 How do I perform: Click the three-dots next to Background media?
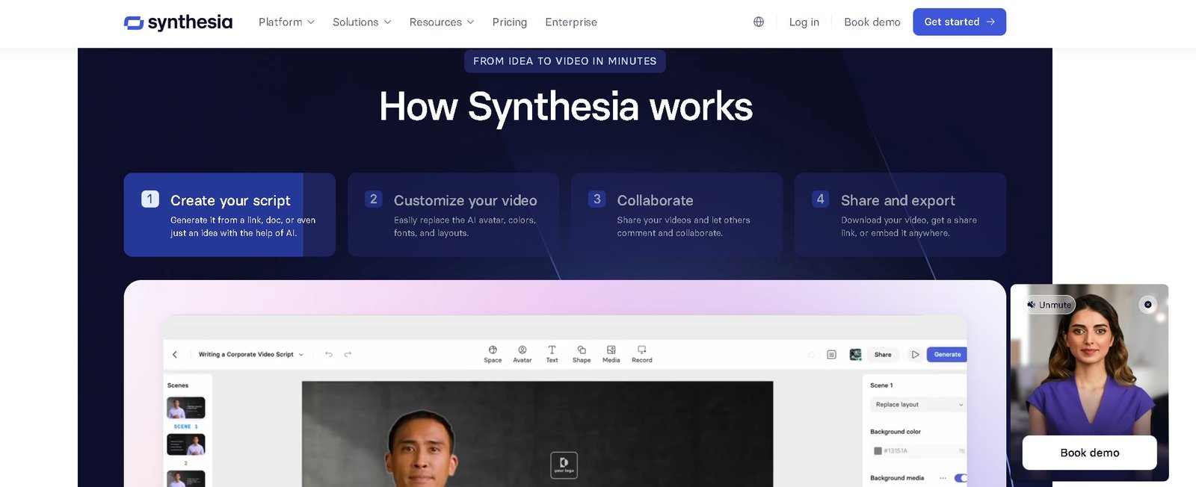pyautogui.click(x=943, y=478)
